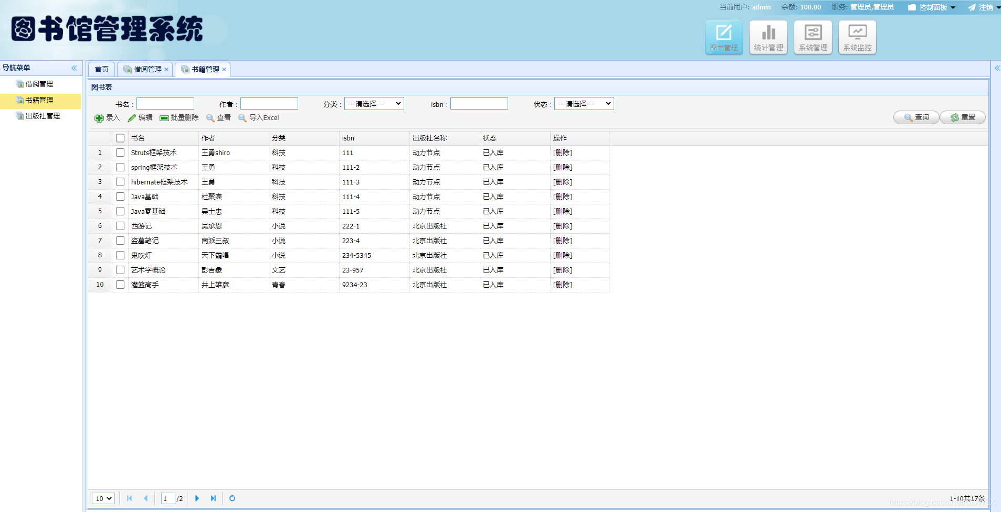Select 出版社管理 in navigation menu
Screen dimensions: 1001x512
[43, 116]
